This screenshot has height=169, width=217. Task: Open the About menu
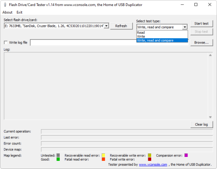(7, 12)
